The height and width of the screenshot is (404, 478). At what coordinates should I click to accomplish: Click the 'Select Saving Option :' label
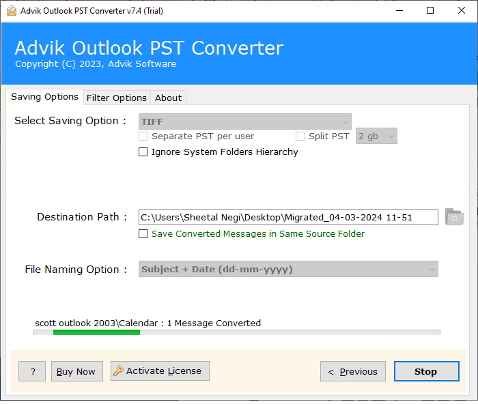click(70, 121)
